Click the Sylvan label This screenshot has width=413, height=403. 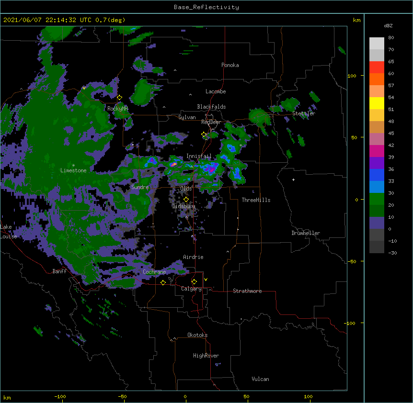tap(187, 117)
